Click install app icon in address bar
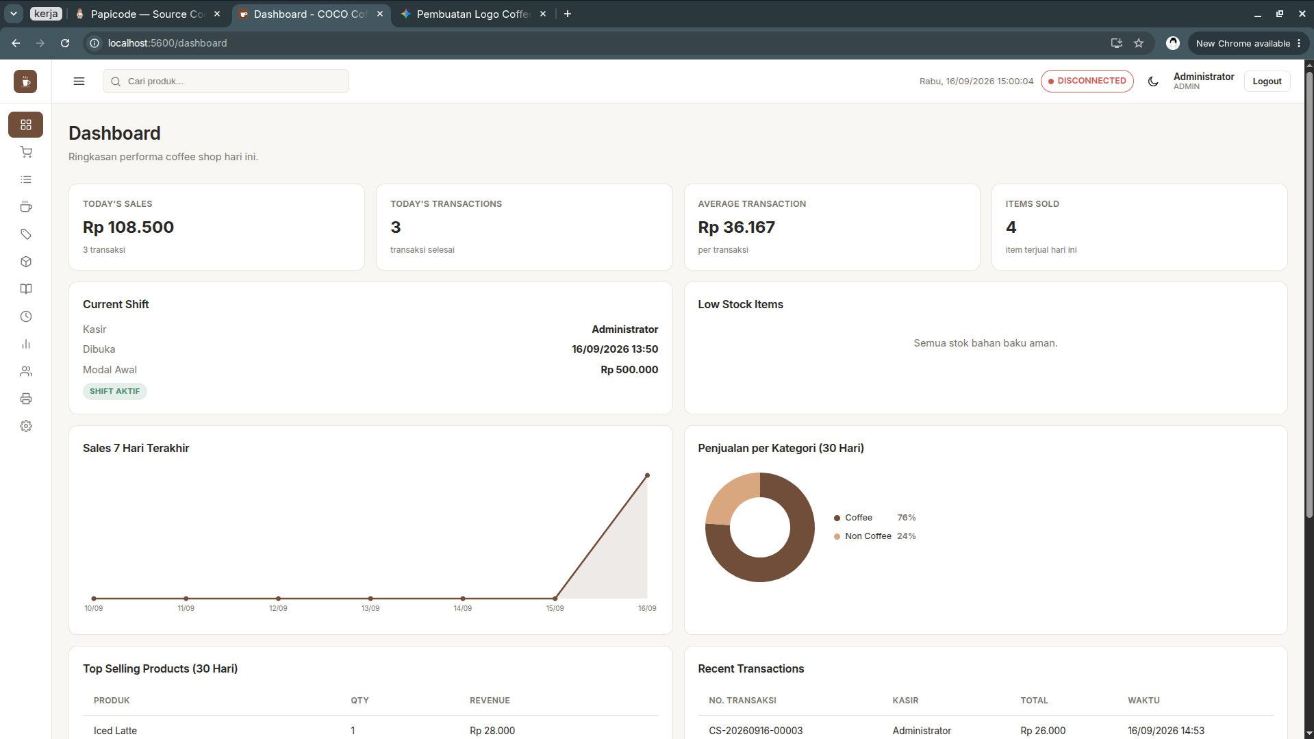Viewport: 1314px width, 739px height. (x=1117, y=43)
